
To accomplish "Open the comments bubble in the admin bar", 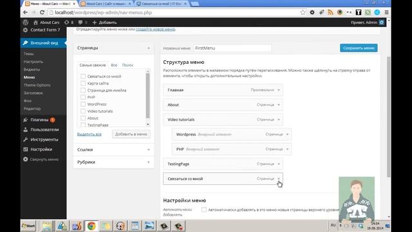I will coord(83,23).
